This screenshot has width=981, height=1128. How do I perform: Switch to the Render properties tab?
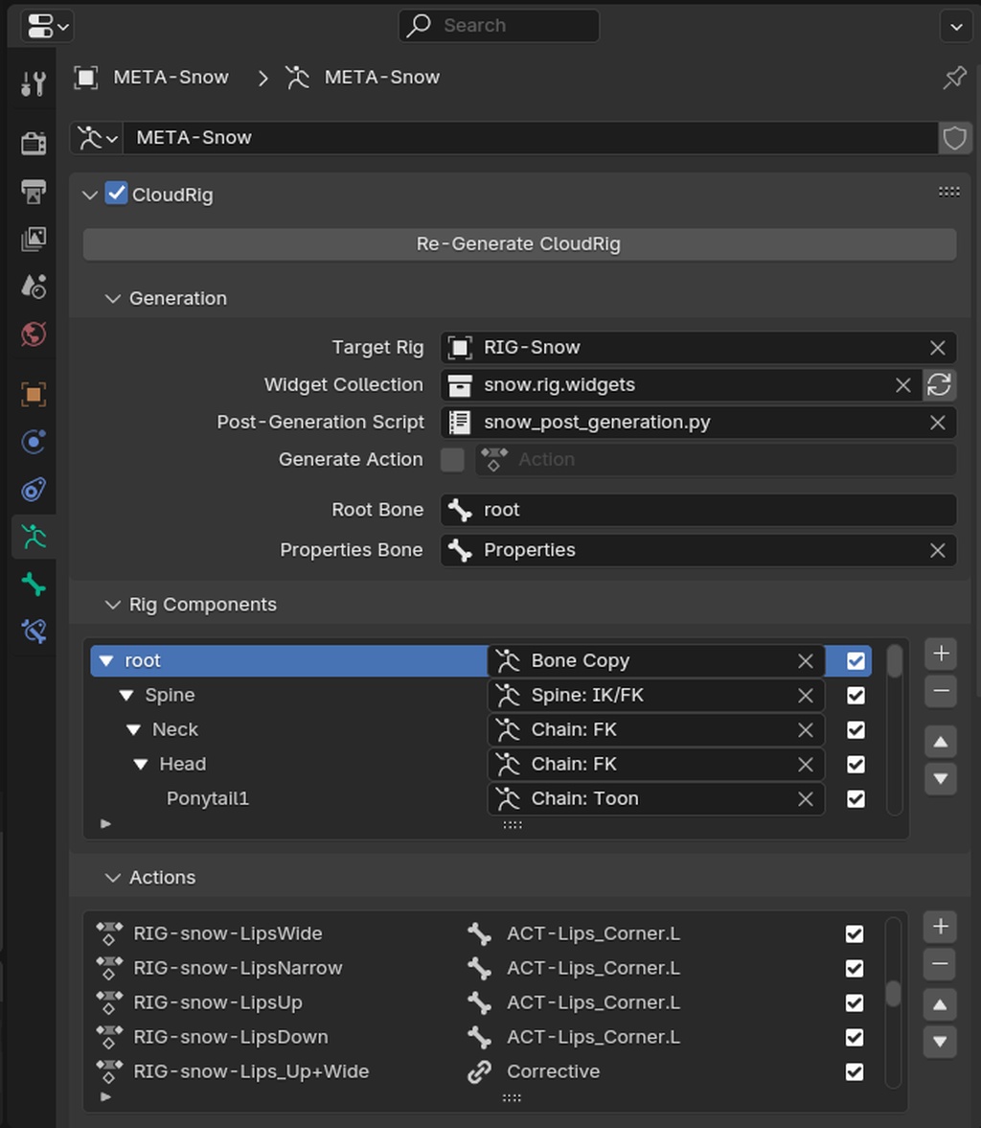[34, 143]
